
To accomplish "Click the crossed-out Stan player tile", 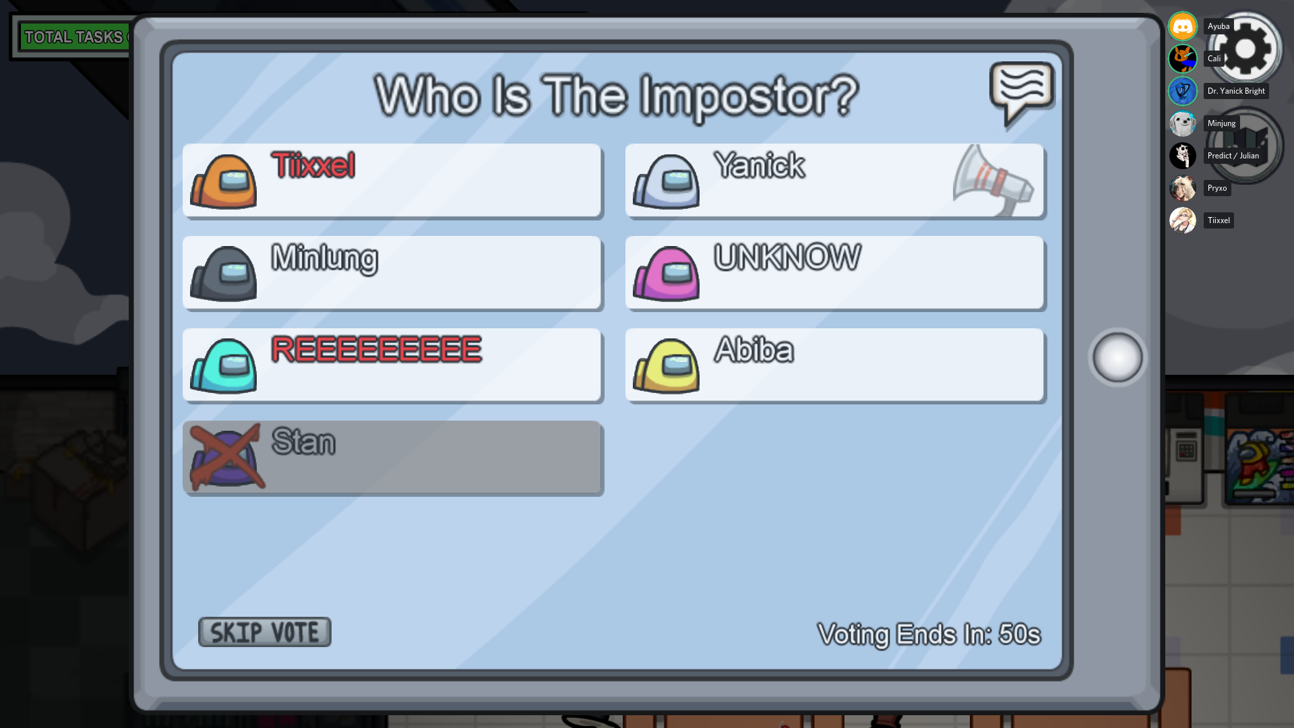I will pos(392,456).
